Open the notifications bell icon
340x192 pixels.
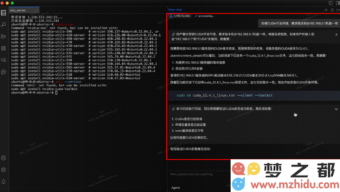(4, 182)
